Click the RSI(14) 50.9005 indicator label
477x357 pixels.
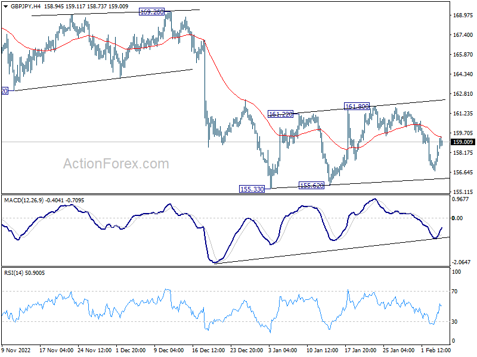[24, 273]
